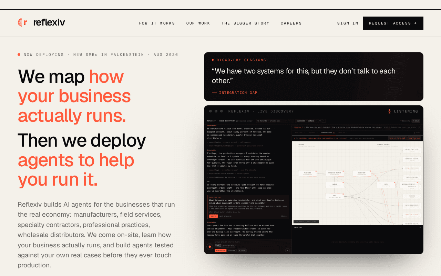Click the small icon at bottom right of transcript panel
441x276 pixels.
(x=287, y=250)
